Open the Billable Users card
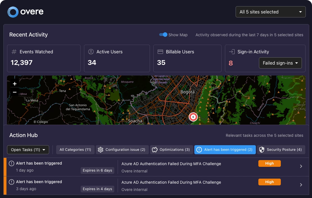The width and height of the screenshot is (312, 198). (x=187, y=58)
